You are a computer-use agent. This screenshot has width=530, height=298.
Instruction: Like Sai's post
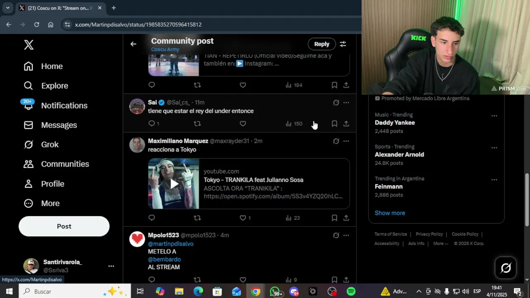(243, 123)
